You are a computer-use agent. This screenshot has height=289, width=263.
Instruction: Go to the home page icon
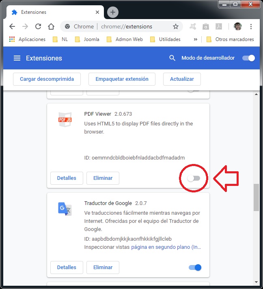(51, 26)
